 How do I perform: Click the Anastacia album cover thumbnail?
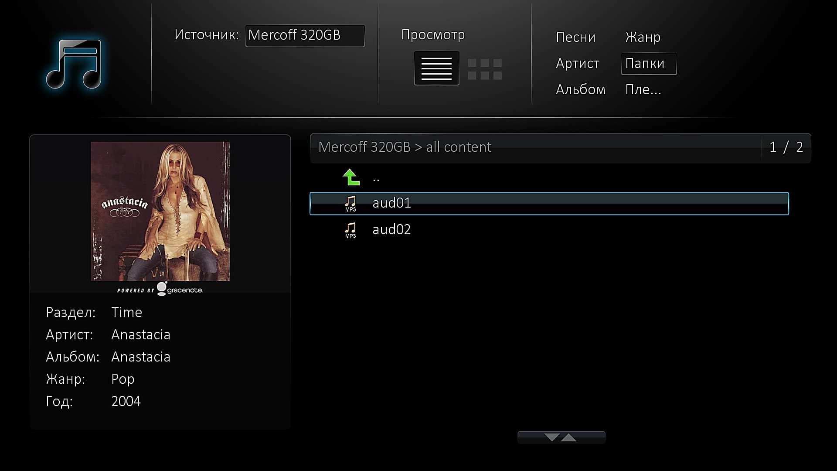tap(160, 211)
